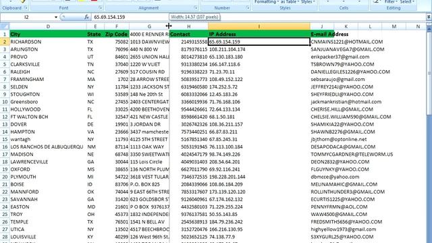Image resolution: width=432 pixels, height=243 pixels.
Task: Select row 24 header
Action: 5,207
